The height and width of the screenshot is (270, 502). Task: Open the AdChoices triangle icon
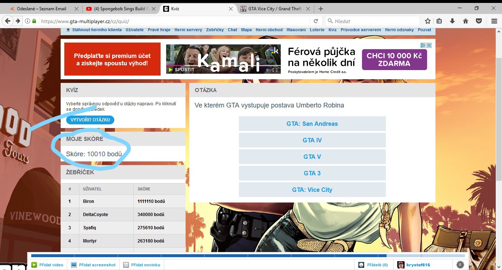423,45
